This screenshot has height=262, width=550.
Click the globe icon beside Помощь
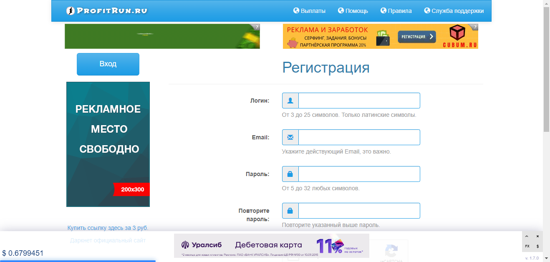[x=341, y=11]
